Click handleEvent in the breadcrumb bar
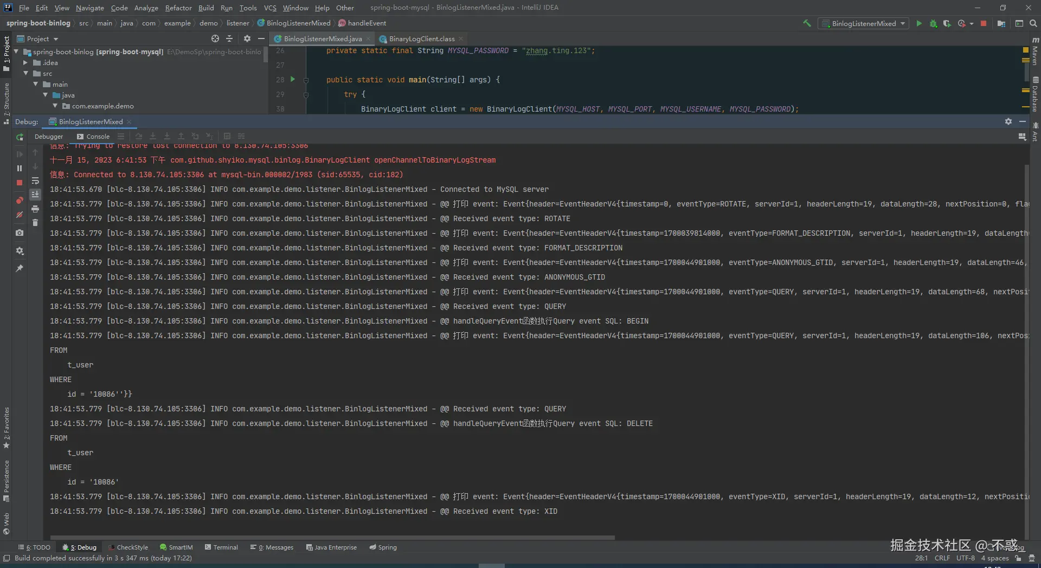Screen dimensions: 1041x568 click(367, 23)
